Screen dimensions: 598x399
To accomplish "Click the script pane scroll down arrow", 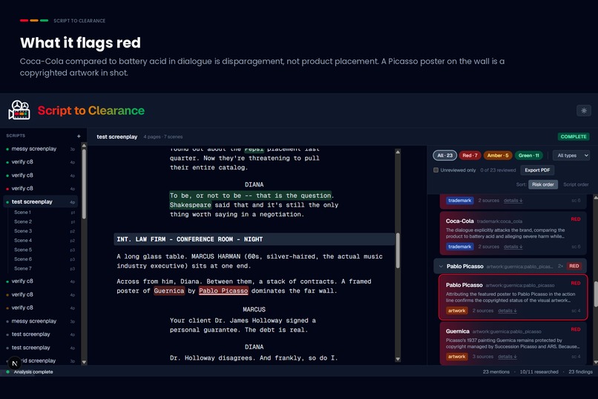I will click(x=398, y=359).
